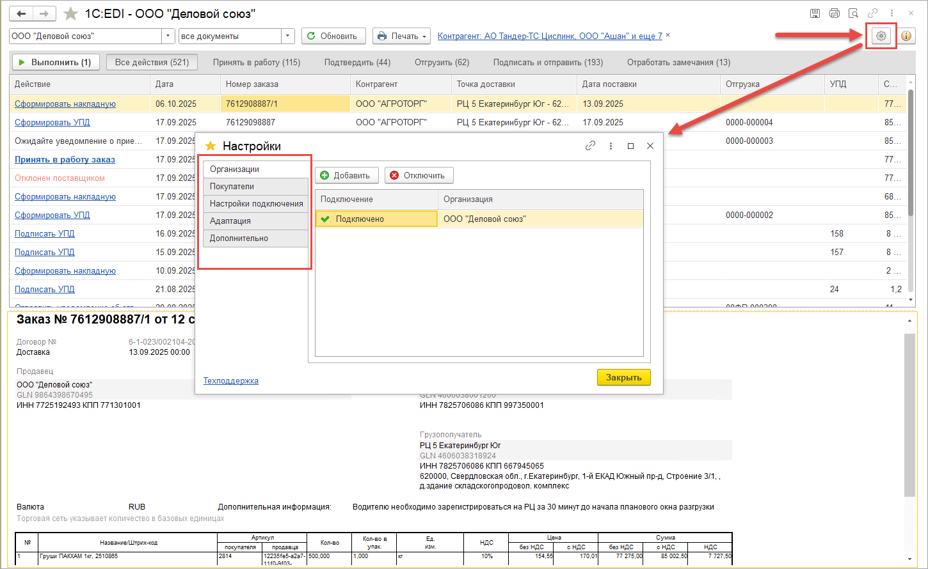The image size is (928, 569).
Task: Add main window to favorites star
Action: coord(70,14)
